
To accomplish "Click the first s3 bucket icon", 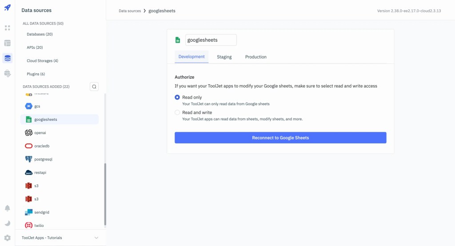I will click(28, 186).
